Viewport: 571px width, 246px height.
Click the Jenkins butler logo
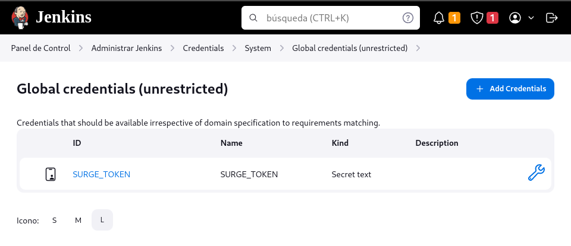click(20, 17)
